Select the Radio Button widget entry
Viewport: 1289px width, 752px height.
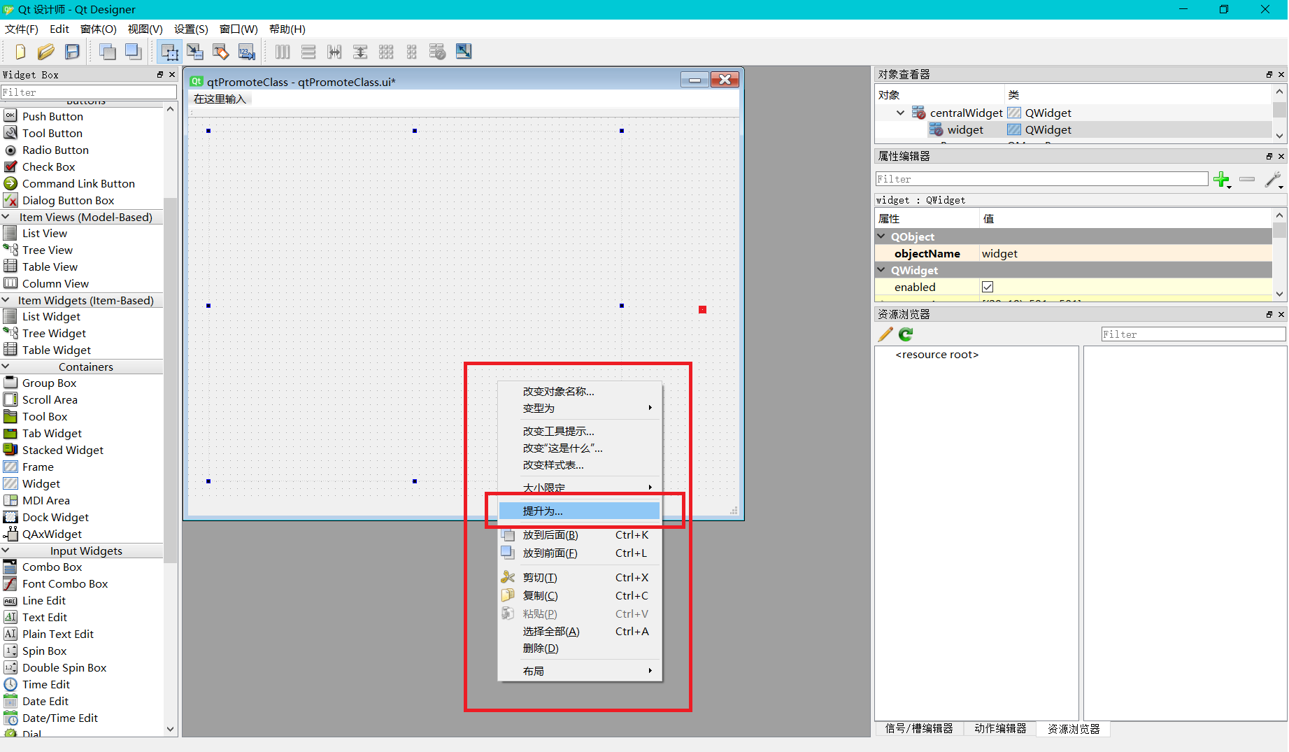[55, 150]
